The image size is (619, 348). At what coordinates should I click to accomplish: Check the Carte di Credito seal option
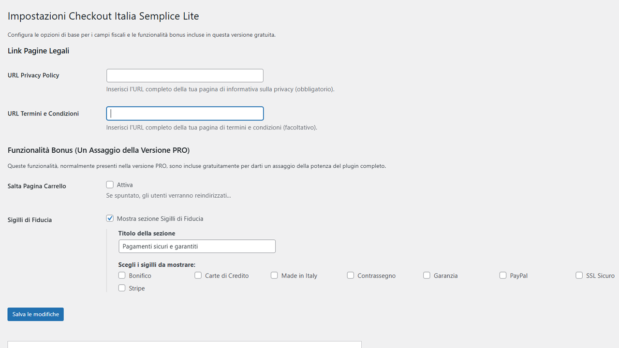tap(198, 275)
